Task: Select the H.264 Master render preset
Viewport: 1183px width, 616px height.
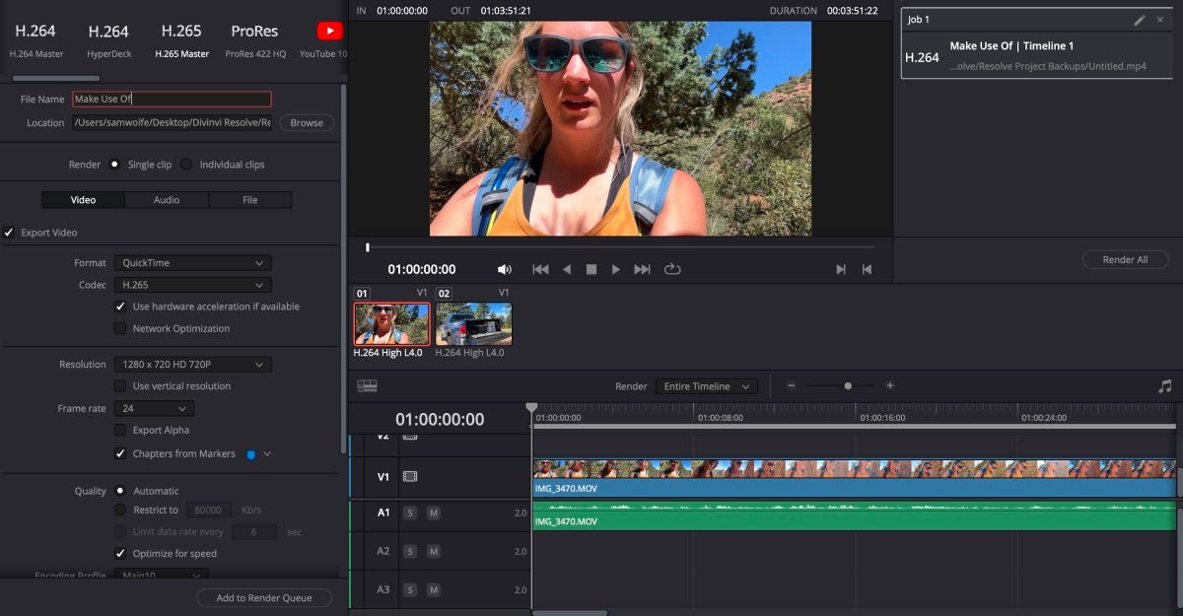Action: [36, 39]
